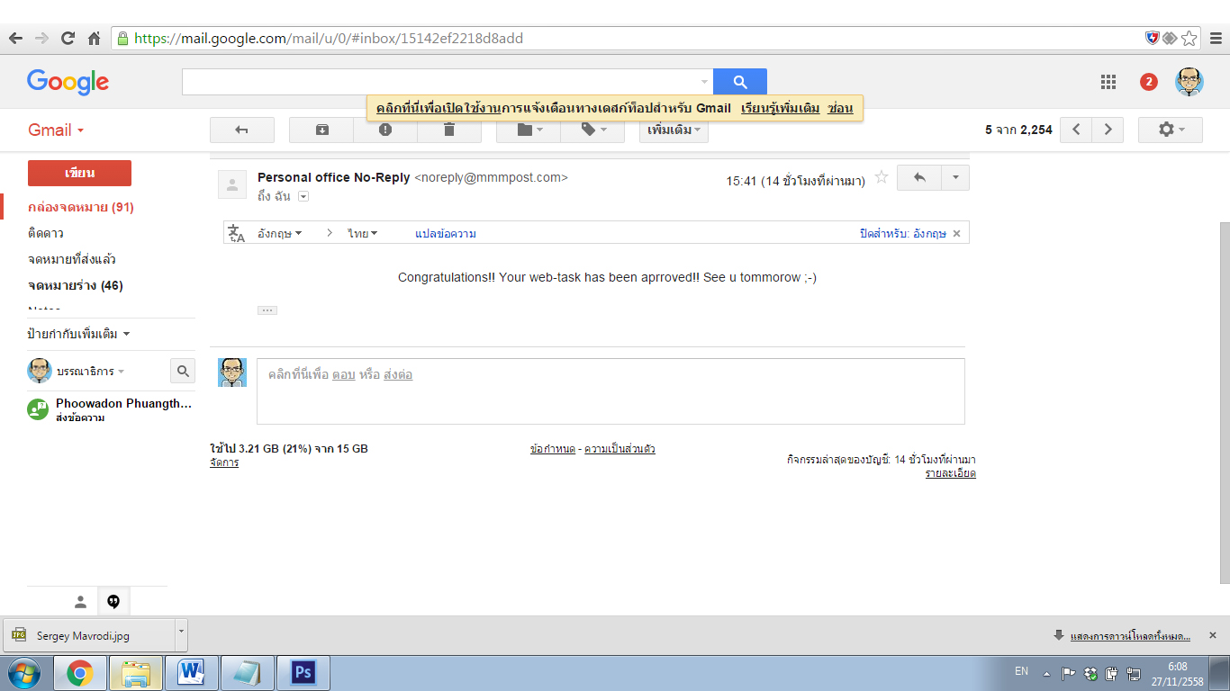The width and height of the screenshot is (1230, 691).
Task: Click the red เขียน compose button
Action: 79,173
